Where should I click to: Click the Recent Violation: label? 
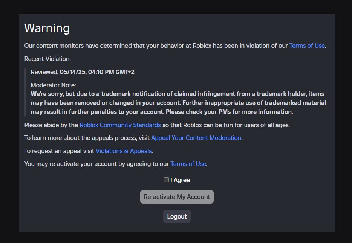point(47,59)
